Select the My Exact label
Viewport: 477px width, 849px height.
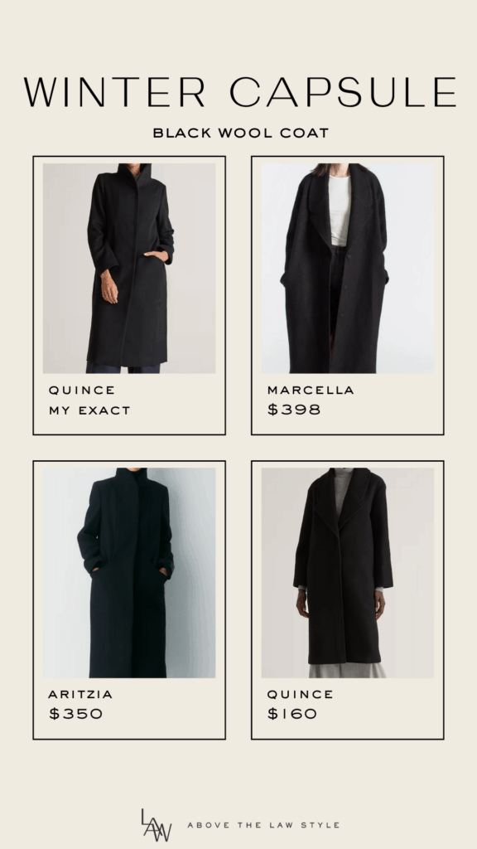pyautogui.click(x=89, y=410)
